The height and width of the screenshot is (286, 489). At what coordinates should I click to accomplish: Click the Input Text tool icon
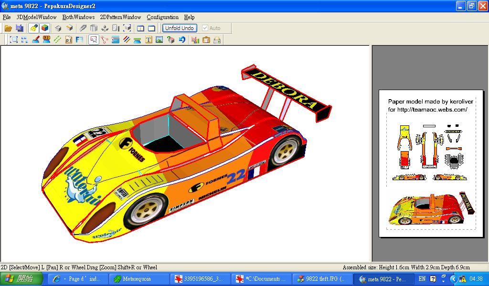(x=149, y=40)
